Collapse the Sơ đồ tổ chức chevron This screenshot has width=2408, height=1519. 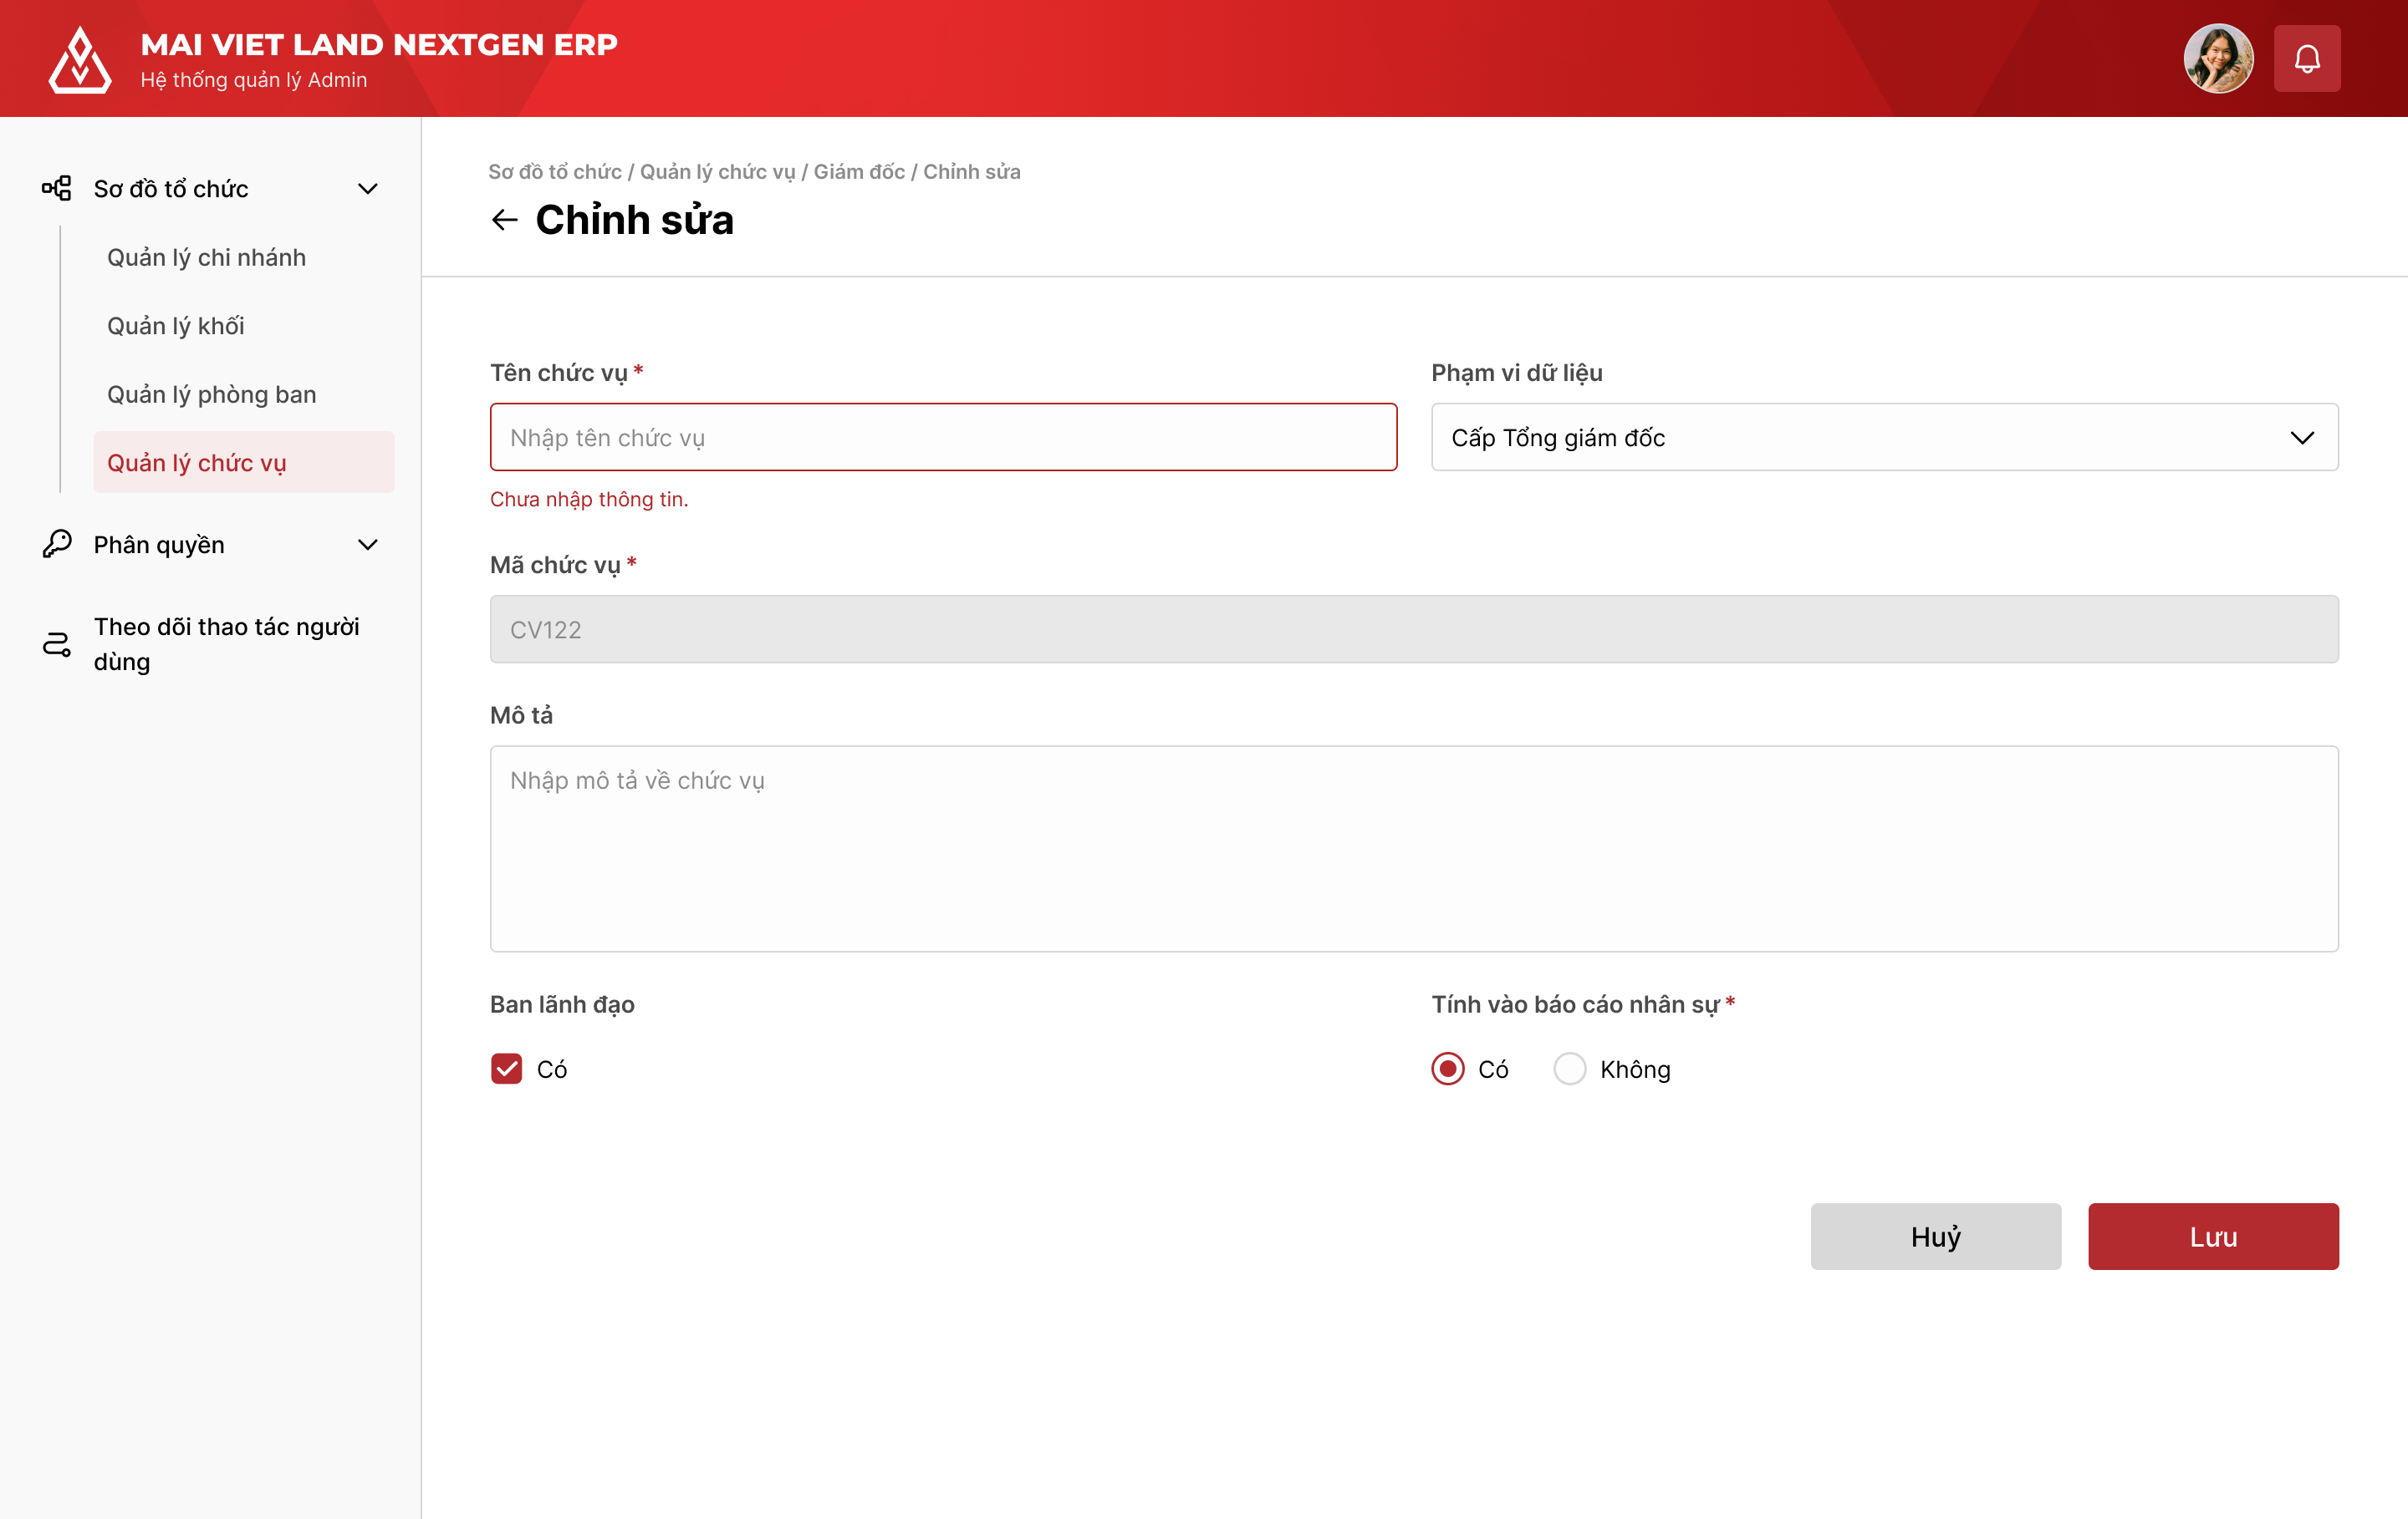tap(368, 188)
